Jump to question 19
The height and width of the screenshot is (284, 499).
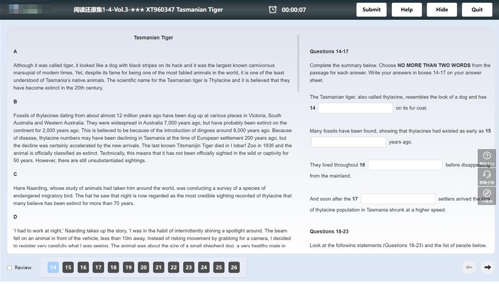tap(128, 267)
